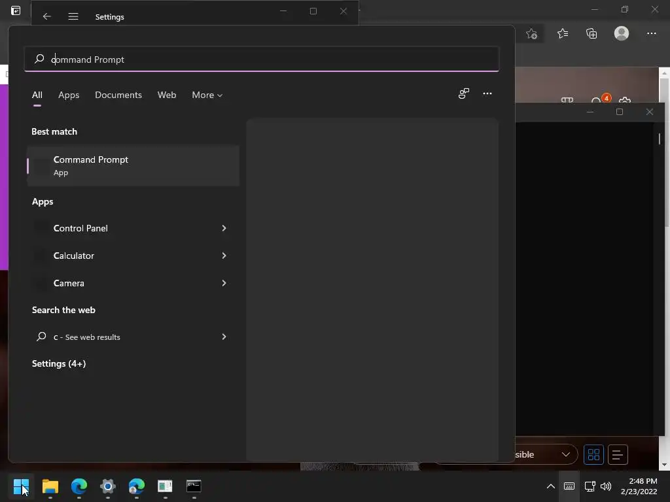Switch to list view layout button
Image resolution: width=670 pixels, height=502 pixels.
(x=618, y=455)
